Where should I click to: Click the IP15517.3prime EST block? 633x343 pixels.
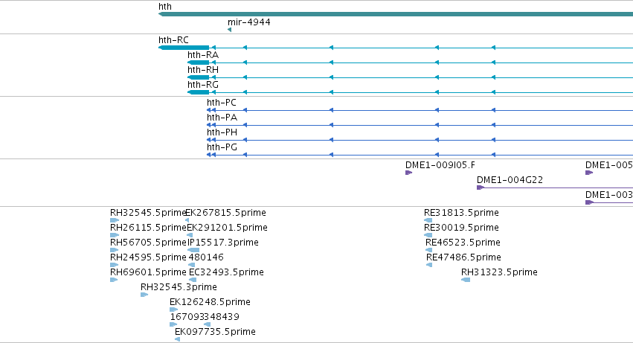click(193, 250)
